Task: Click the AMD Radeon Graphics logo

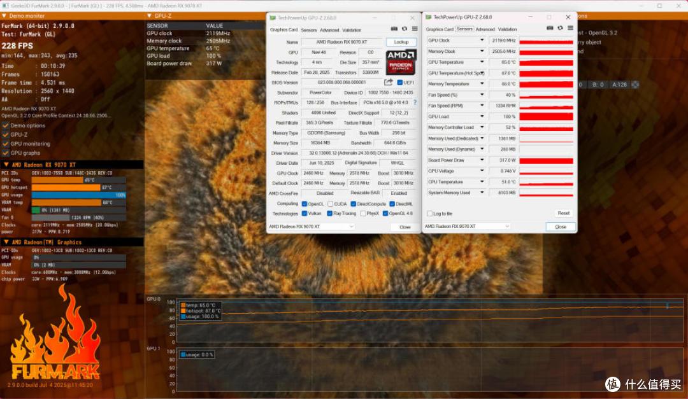Action: pos(401,62)
